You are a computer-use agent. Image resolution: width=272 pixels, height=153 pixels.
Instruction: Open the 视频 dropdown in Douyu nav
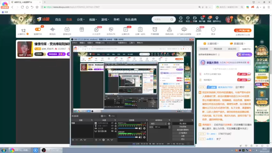pos(93,19)
